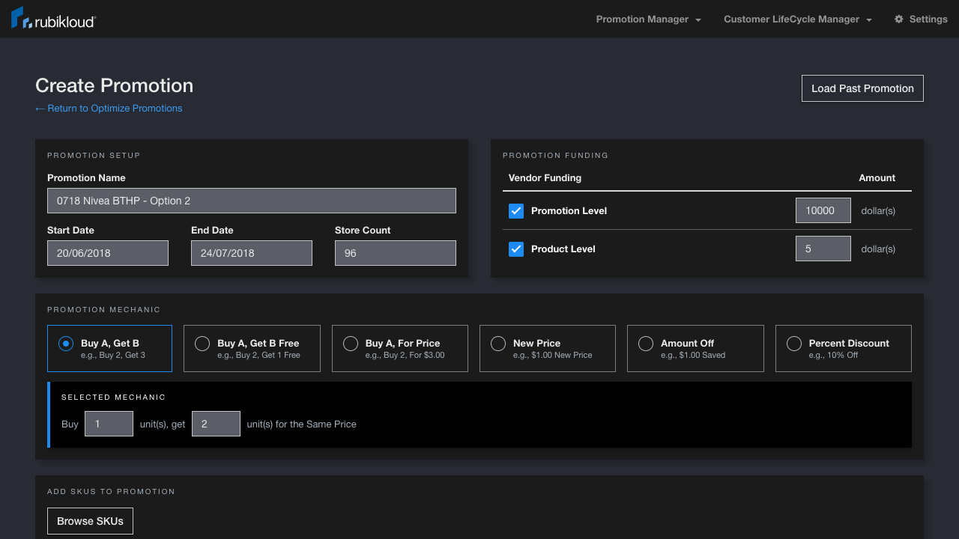The width and height of the screenshot is (959, 539).
Task: Select the Buy A, For Price mechanic
Action: [x=351, y=344]
